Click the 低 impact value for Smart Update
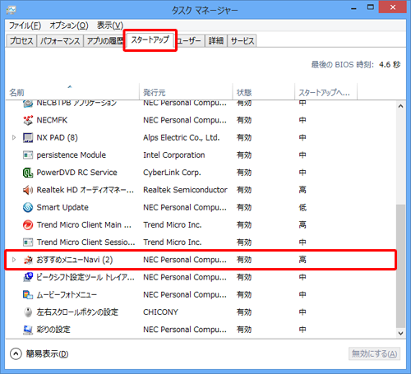 (x=302, y=207)
